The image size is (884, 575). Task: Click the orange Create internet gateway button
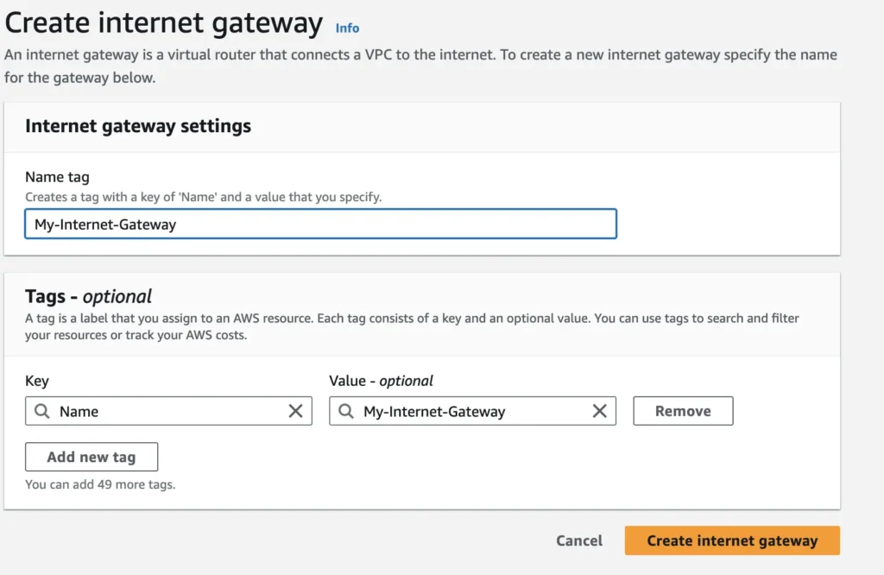pos(732,540)
